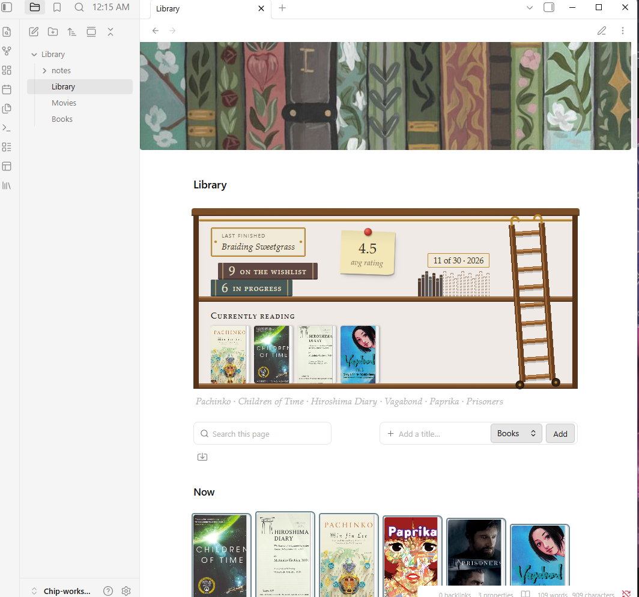The width and height of the screenshot is (639, 597).
Task: Click the reading view book icon in status bar
Action: 525,594
